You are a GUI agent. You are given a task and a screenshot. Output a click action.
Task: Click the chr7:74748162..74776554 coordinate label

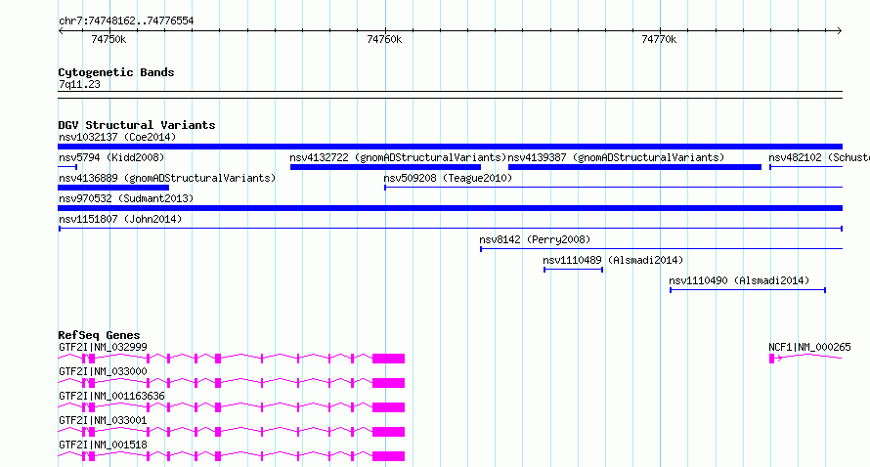click(x=126, y=21)
